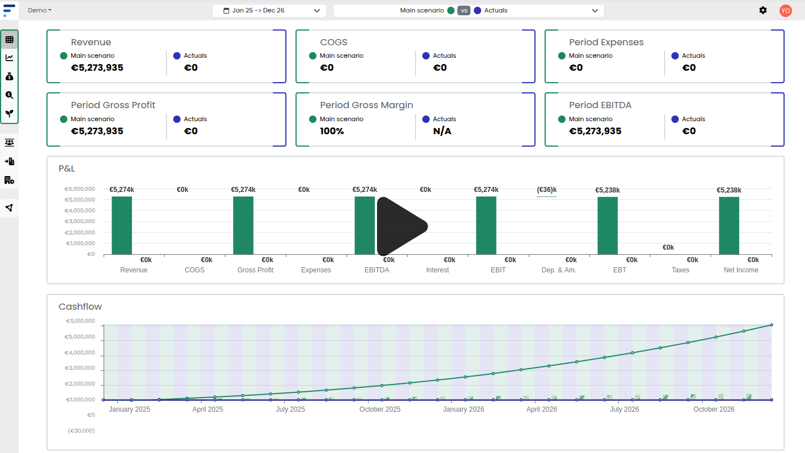This screenshot has width=805, height=453.
Task: Expand the Demo dropdown menu
Action: (40, 10)
